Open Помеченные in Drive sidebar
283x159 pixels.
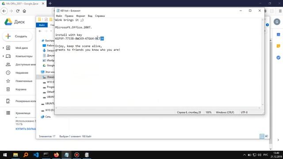tap(24, 81)
